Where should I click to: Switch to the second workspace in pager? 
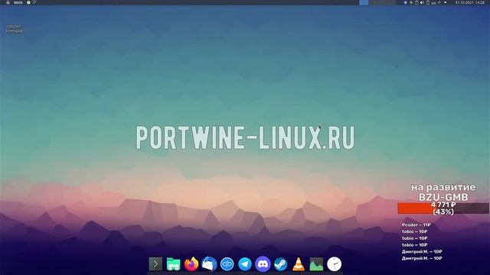coord(373,2)
